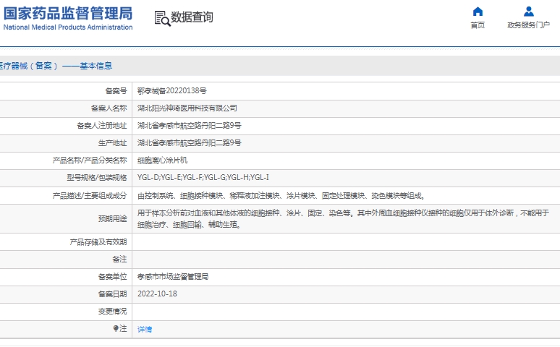The image size is (560, 347).
Task: Open the 政务服务门户 person icon
Action: 529,12
